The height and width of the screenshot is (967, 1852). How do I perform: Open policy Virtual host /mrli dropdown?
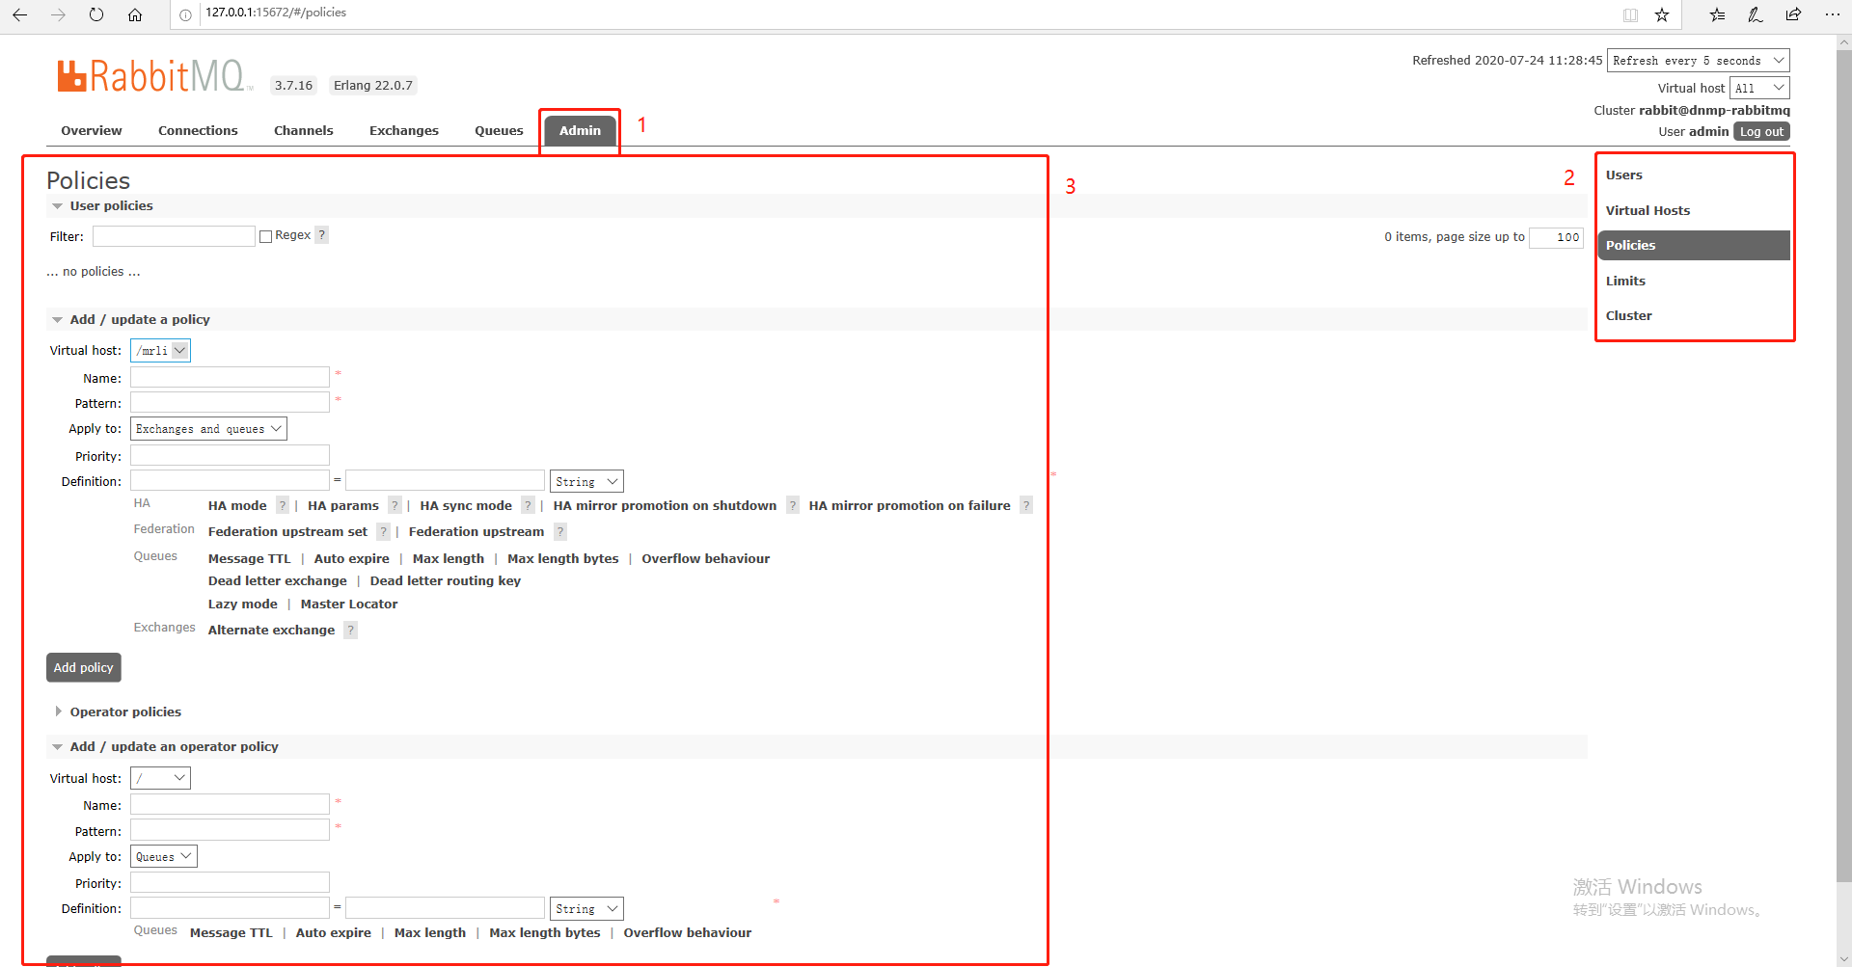[160, 350]
